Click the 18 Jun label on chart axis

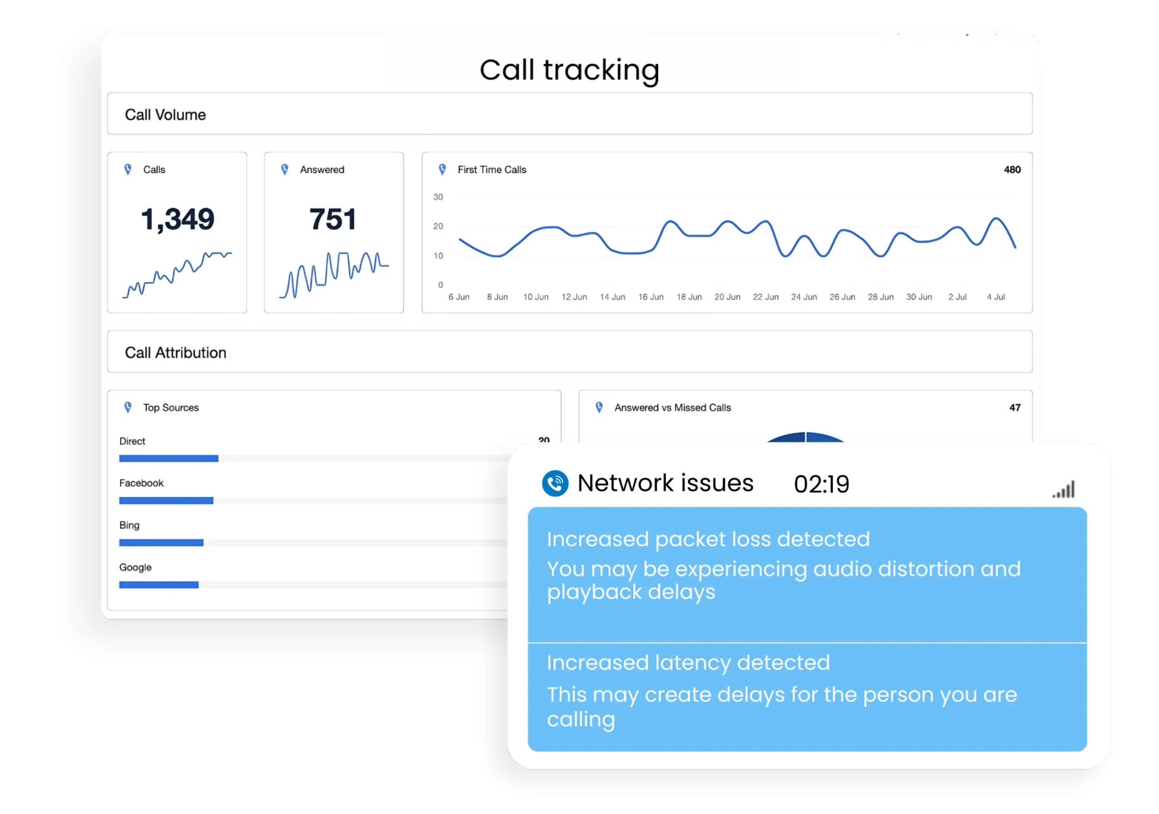pyautogui.click(x=689, y=297)
